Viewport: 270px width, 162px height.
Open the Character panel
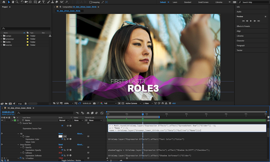click(240, 41)
